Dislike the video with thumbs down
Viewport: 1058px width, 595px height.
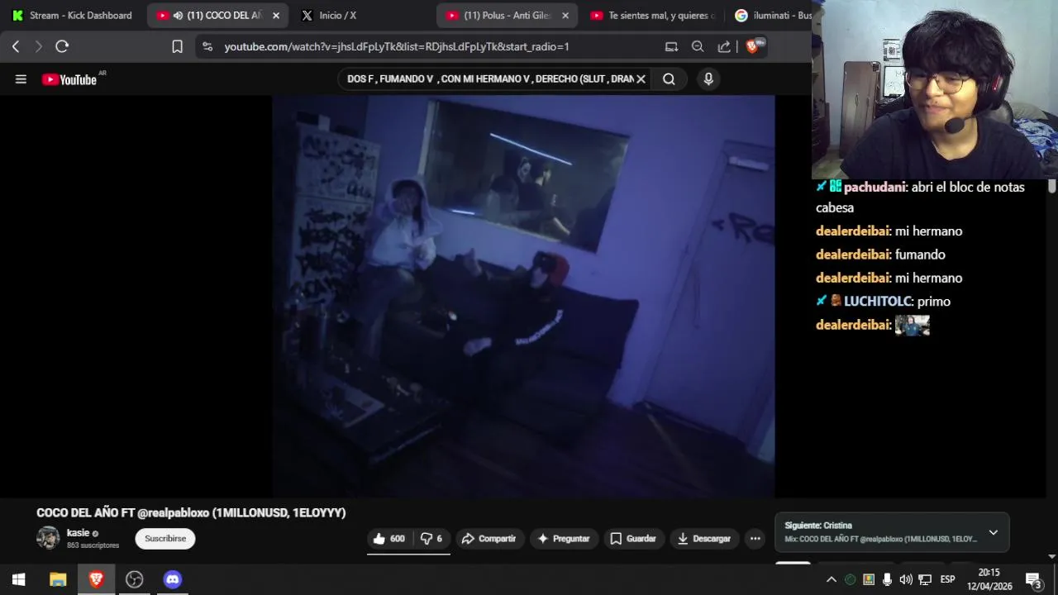(431, 539)
